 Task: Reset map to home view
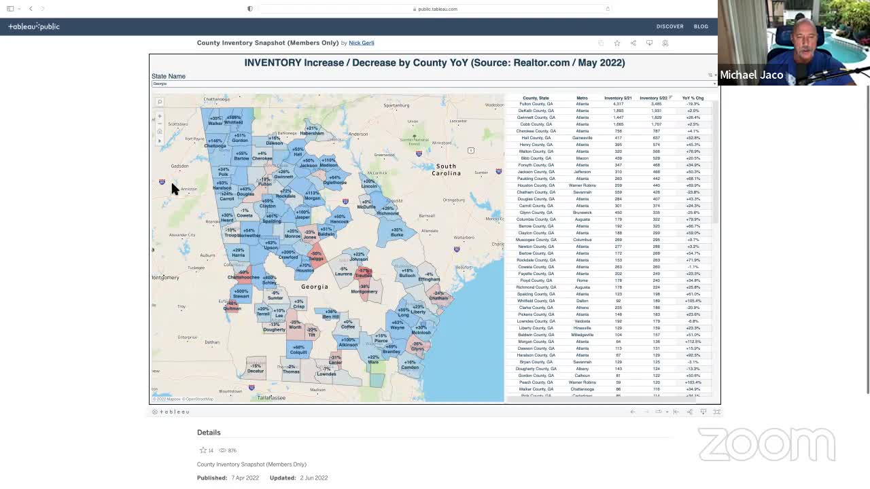(x=160, y=132)
